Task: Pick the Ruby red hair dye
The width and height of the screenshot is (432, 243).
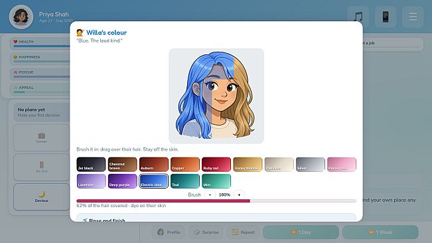Action: tap(216, 165)
